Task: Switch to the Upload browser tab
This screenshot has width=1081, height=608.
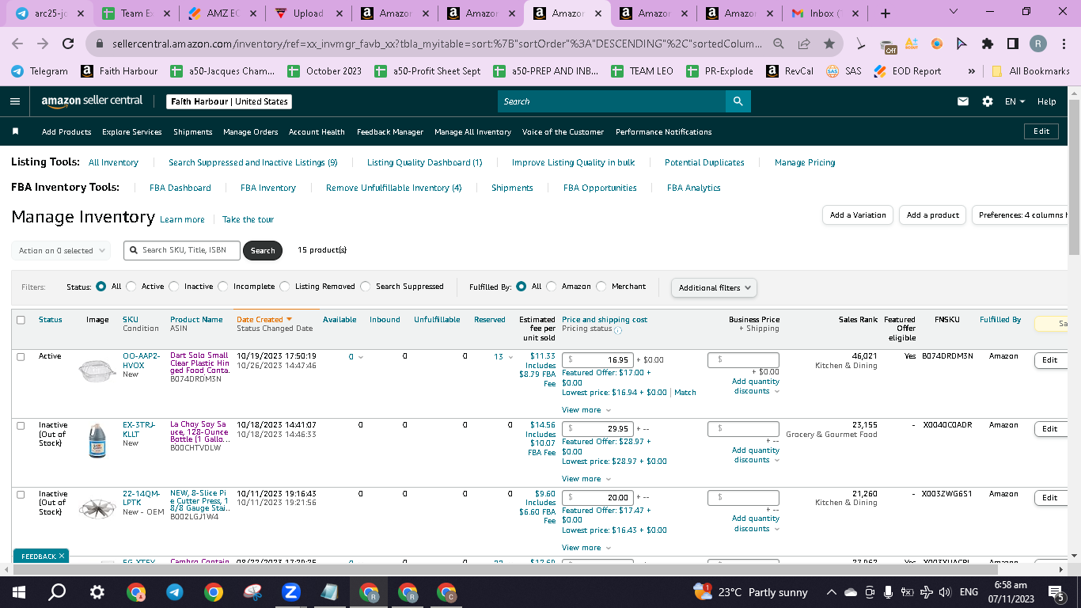Action: coord(307,13)
